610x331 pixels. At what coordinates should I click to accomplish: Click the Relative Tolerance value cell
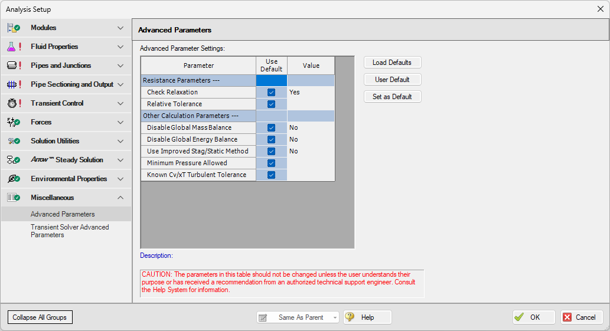pos(311,104)
